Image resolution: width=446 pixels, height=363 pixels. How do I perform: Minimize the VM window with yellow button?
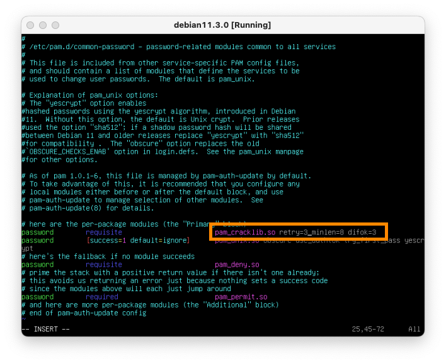pos(42,25)
